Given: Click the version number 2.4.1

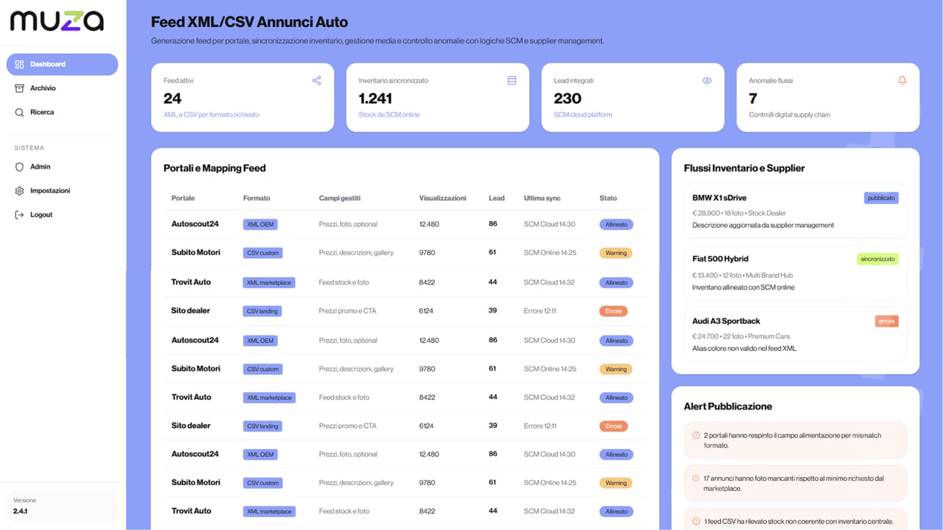Looking at the screenshot, I should [20, 511].
